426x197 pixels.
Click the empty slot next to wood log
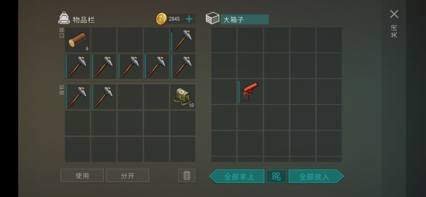[104, 40]
